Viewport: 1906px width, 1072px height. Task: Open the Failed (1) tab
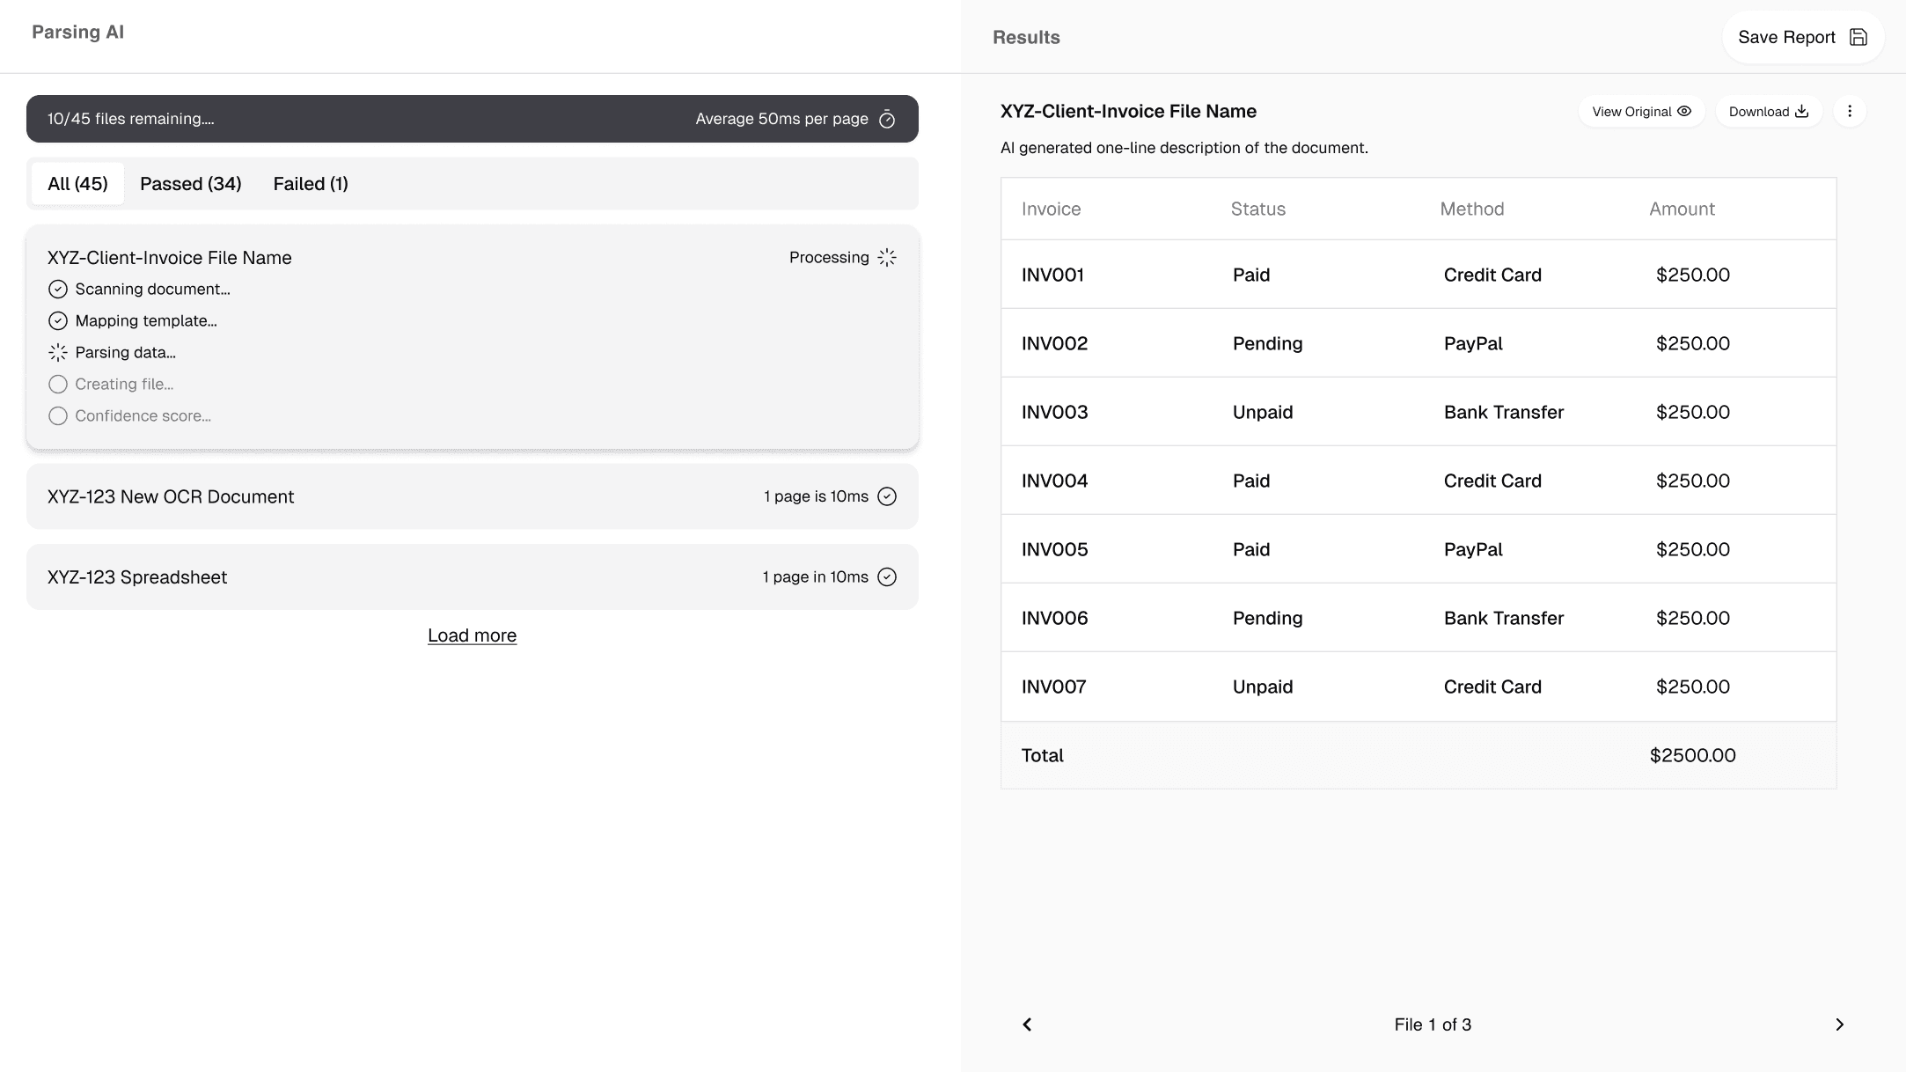[310, 183]
